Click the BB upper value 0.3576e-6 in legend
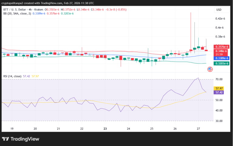Image resolution: width=233 pixels, height=146 pixels. tap(53, 14)
